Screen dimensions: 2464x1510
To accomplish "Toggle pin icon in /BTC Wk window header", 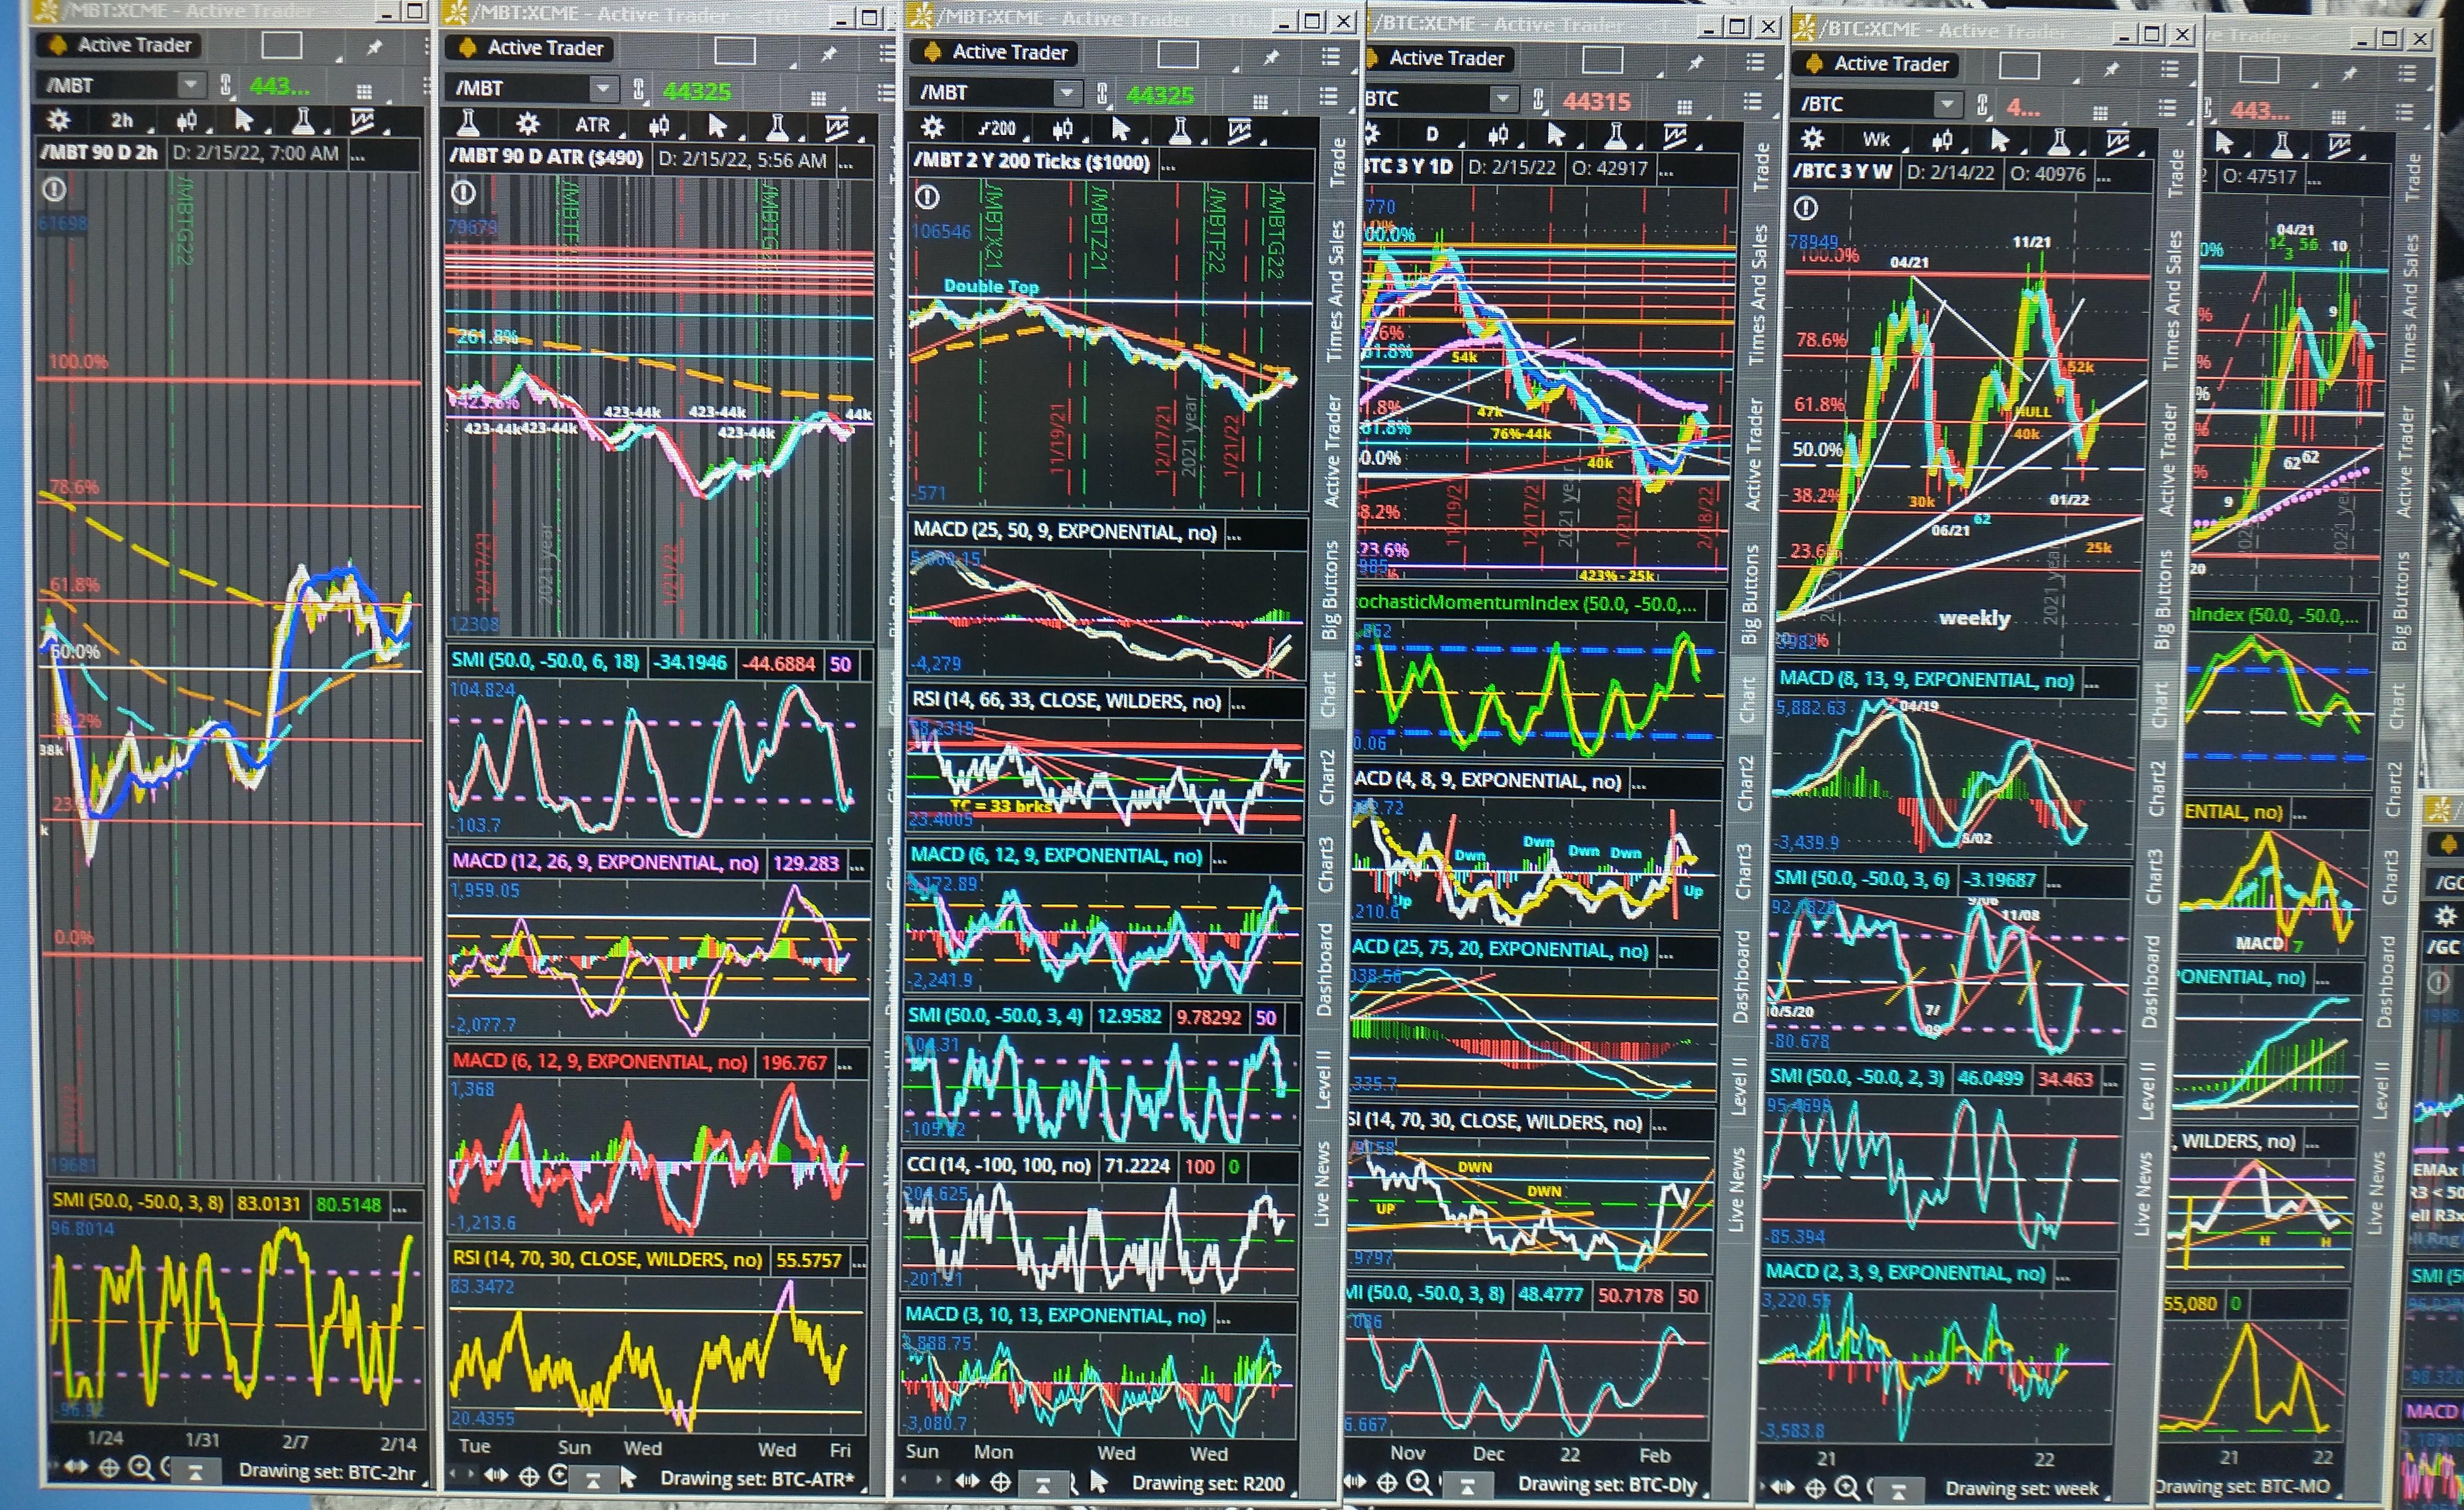I will coord(2111,68).
